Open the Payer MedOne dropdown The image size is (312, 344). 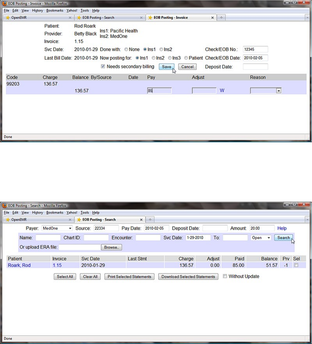click(x=57, y=228)
